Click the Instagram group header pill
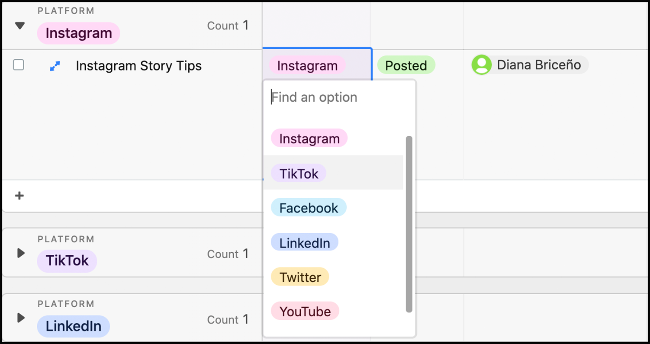 point(78,33)
